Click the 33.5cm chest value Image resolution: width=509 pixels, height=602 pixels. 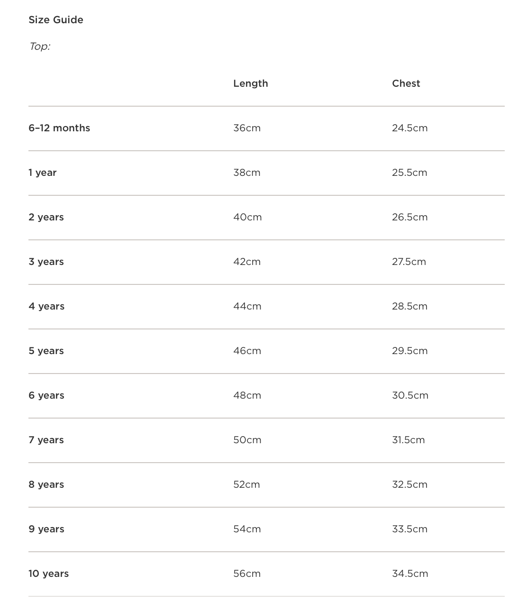click(x=410, y=529)
